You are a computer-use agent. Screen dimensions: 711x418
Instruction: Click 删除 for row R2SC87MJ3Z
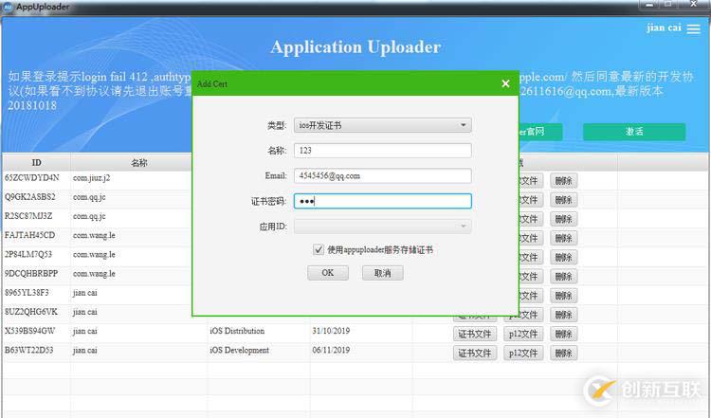pos(564,219)
